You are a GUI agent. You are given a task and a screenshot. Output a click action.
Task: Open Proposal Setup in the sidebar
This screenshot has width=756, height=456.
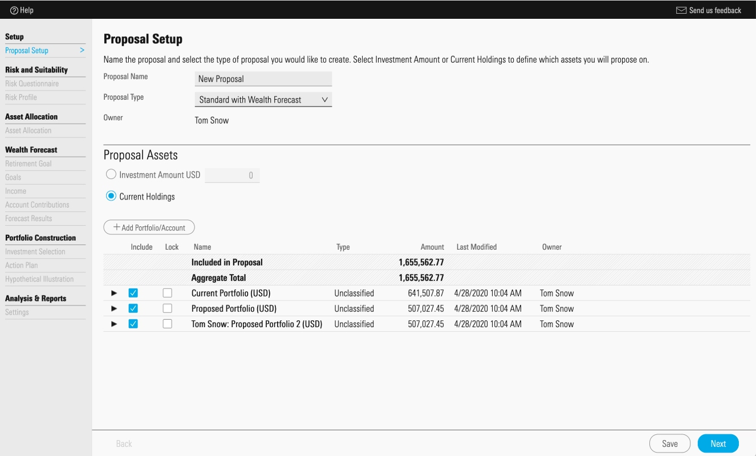(x=27, y=50)
